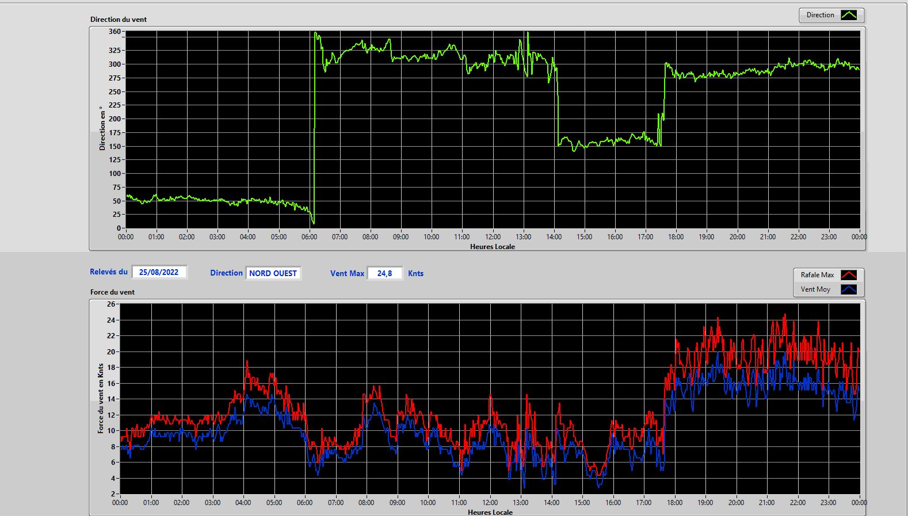The height and width of the screenshot is (516, 908).
Task: Click the Direction legend label
Action: coord(820,15)
